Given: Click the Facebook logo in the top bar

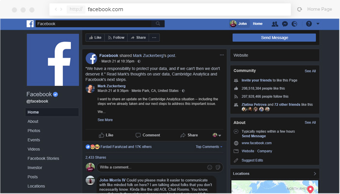Looking at the screenshot, I should [x=30, y=24].
